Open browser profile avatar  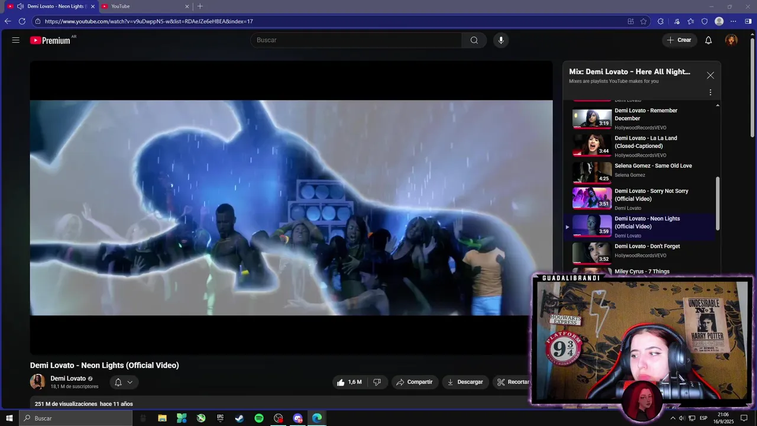click(719, 21)
